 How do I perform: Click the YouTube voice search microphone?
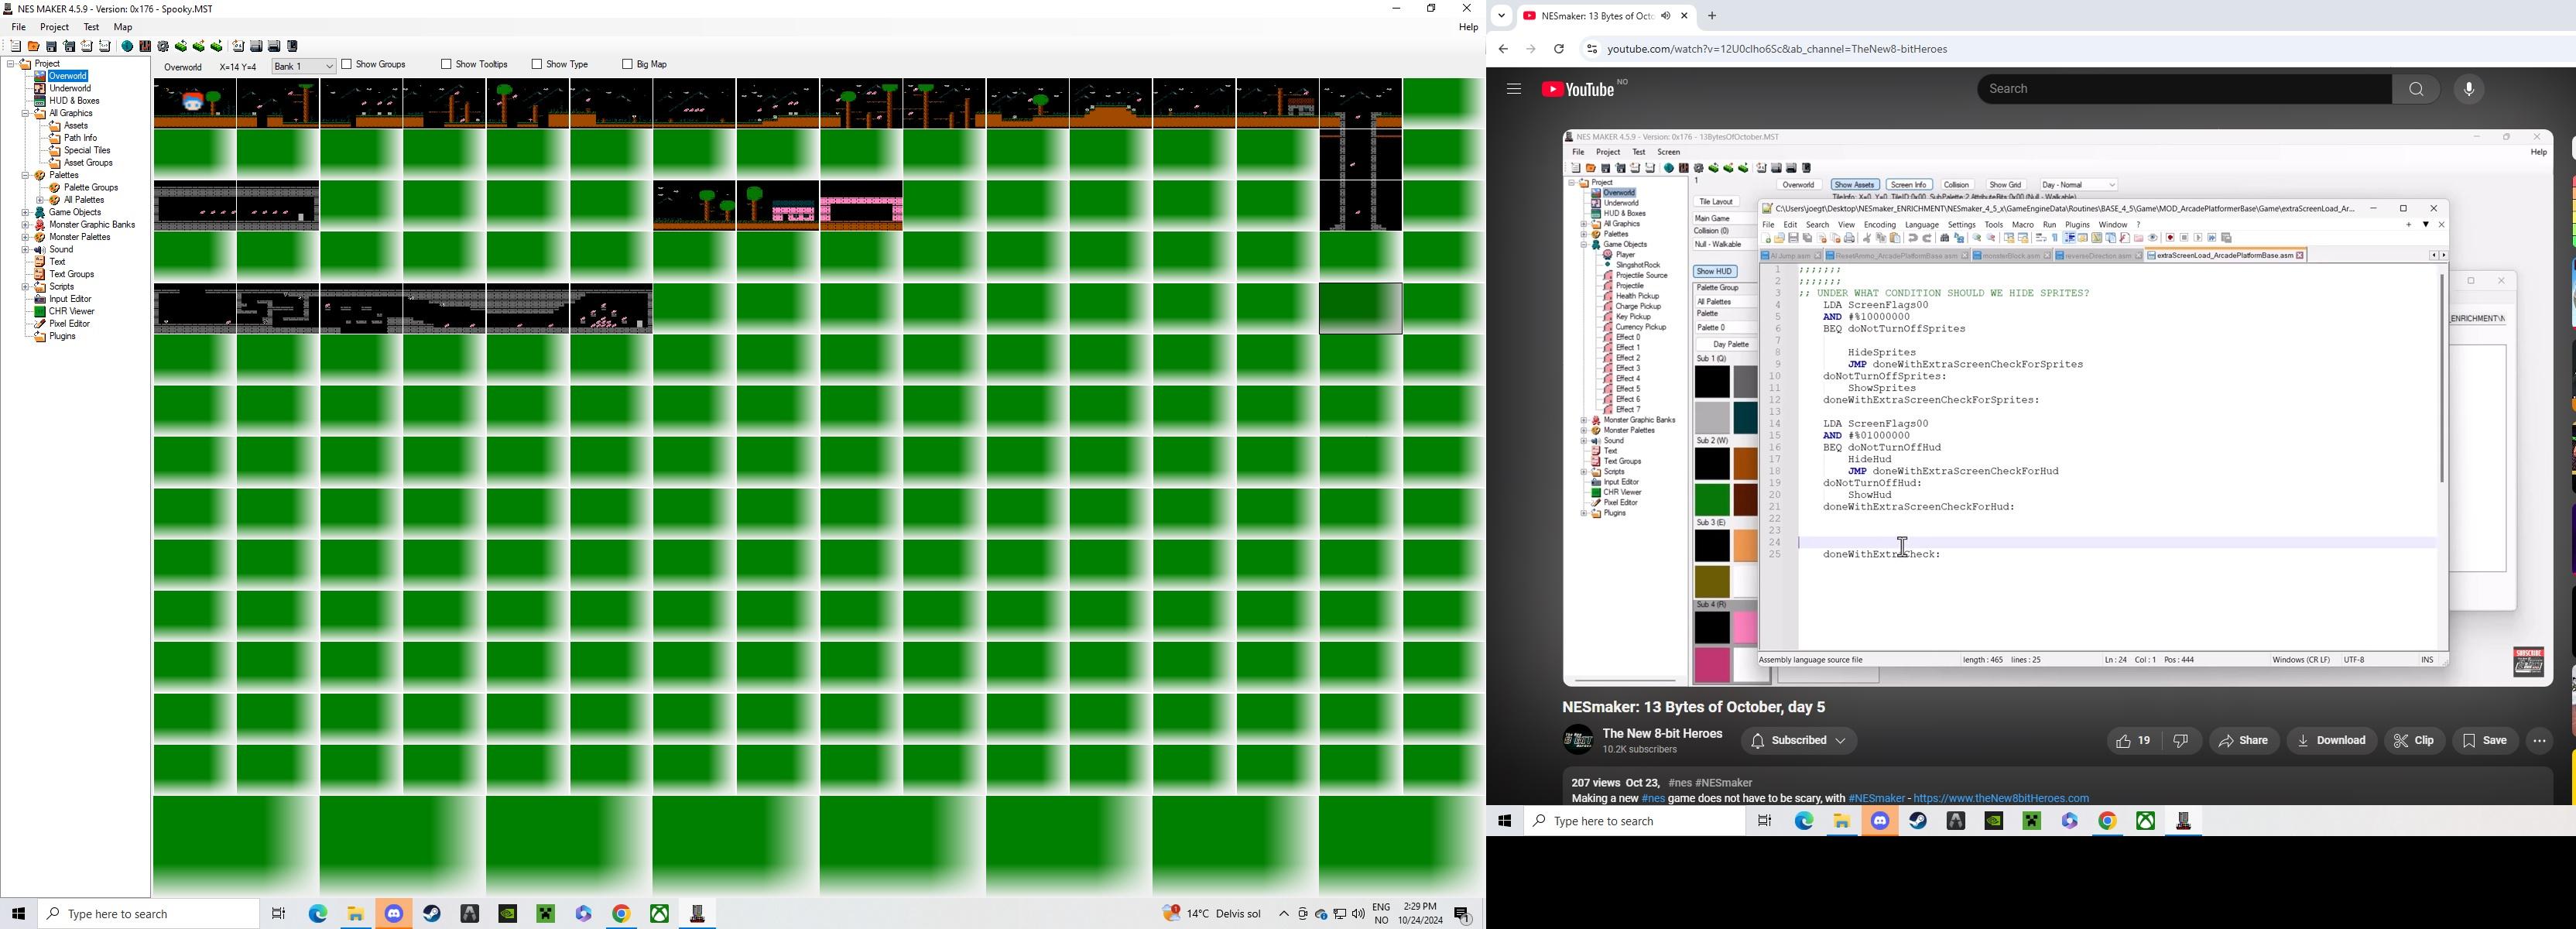point(2469,89)
